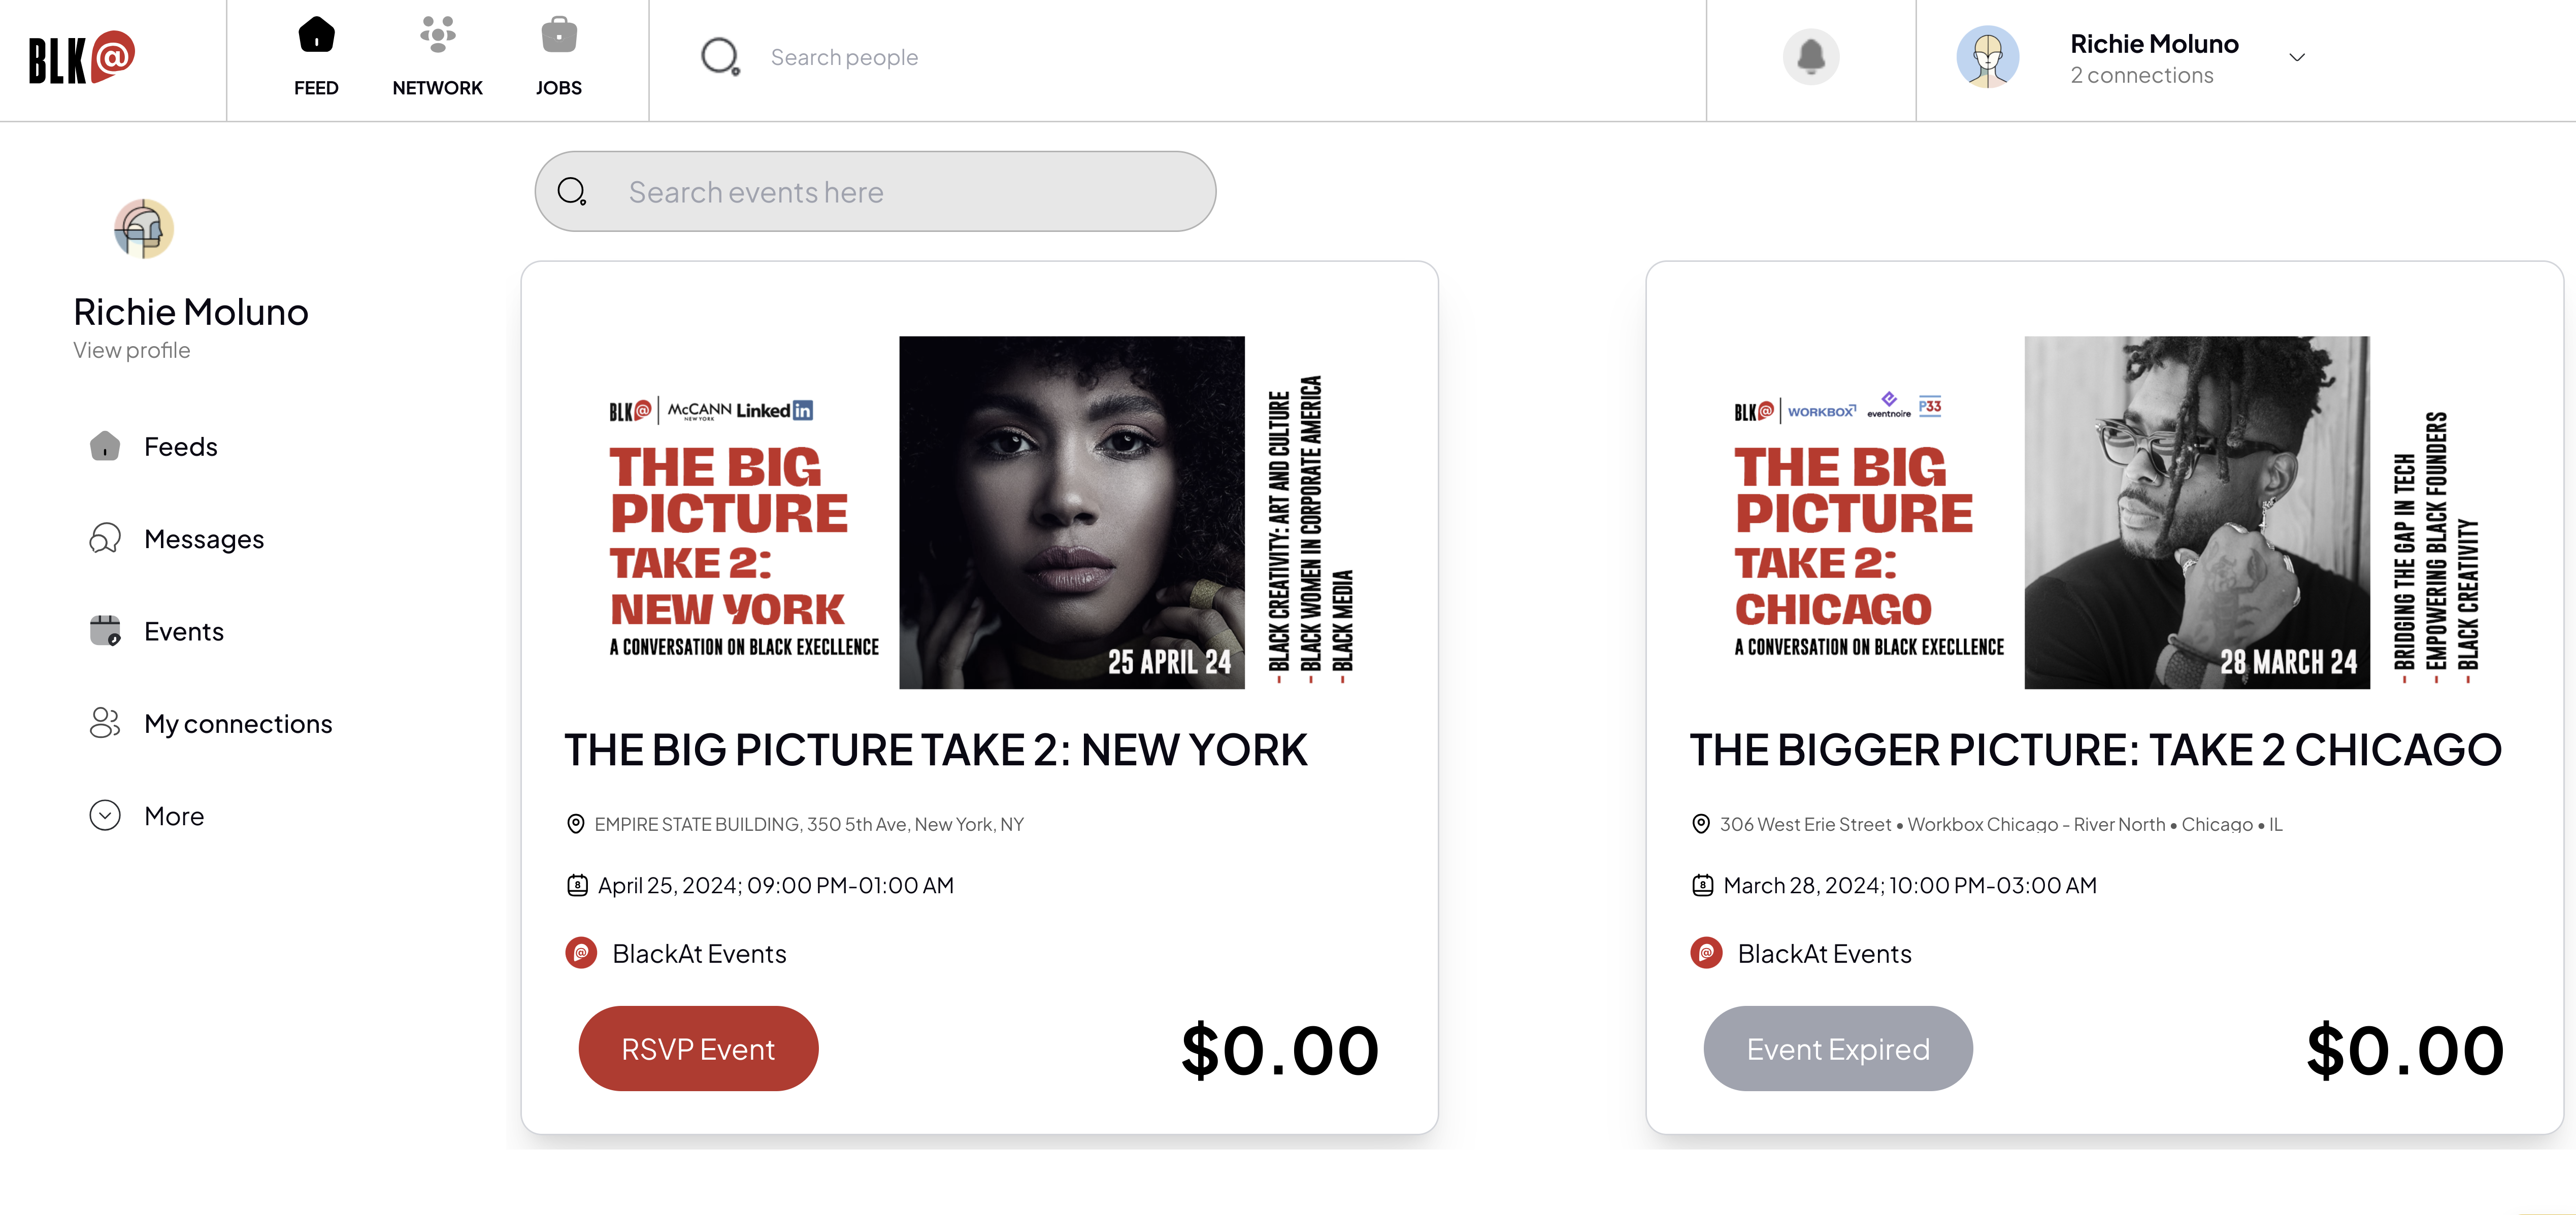Open Richie Moluno account dropdown chevron
Viewport: 2576px width, 1215px height.
[2297, 58]
